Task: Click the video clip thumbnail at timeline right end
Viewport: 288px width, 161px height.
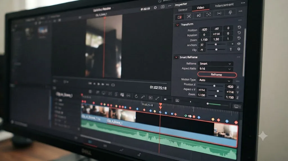Action: (x=226, y=131)
